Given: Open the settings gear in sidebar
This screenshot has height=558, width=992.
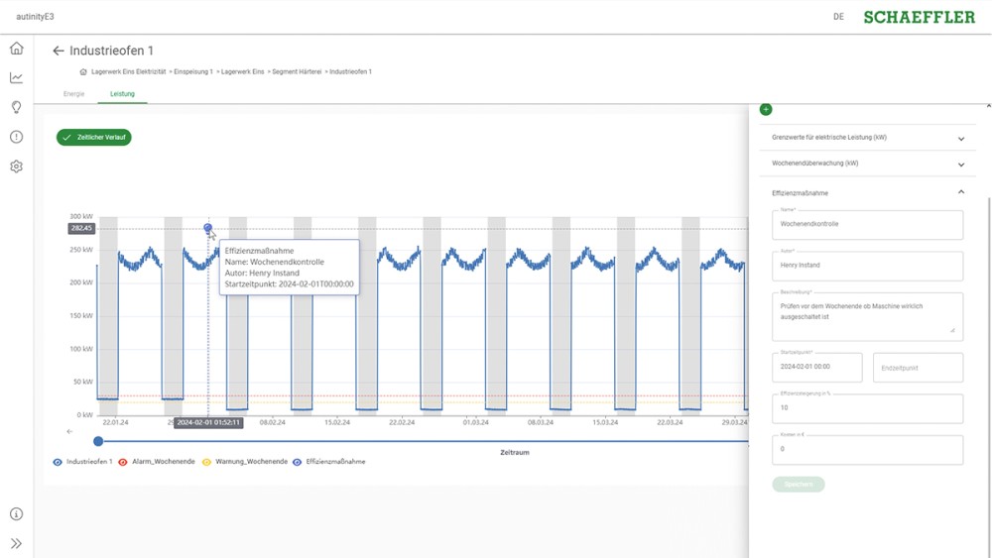Looking at the screenshot, I should (x=16, y=167).
